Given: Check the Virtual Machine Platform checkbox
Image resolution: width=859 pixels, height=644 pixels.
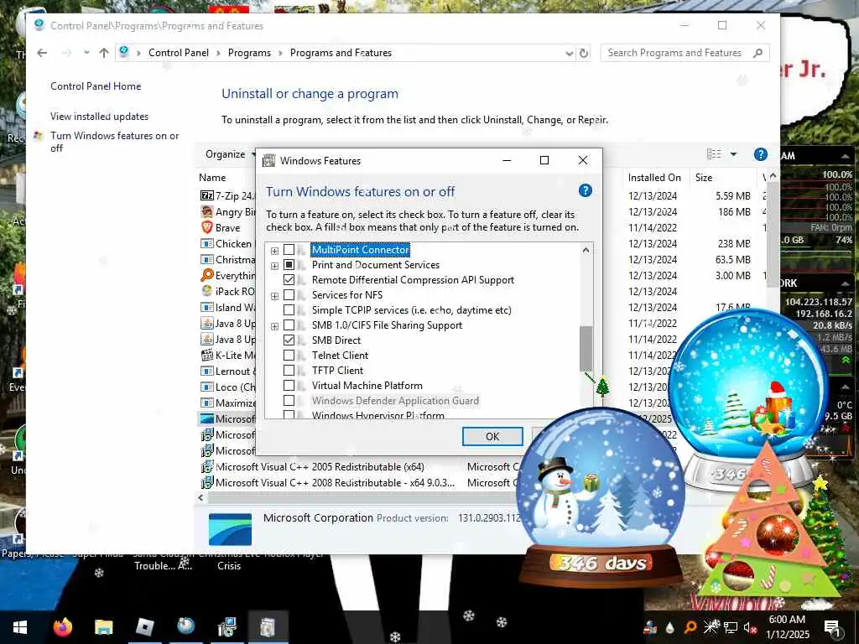Looking at the screenshot, I should 289,386.
